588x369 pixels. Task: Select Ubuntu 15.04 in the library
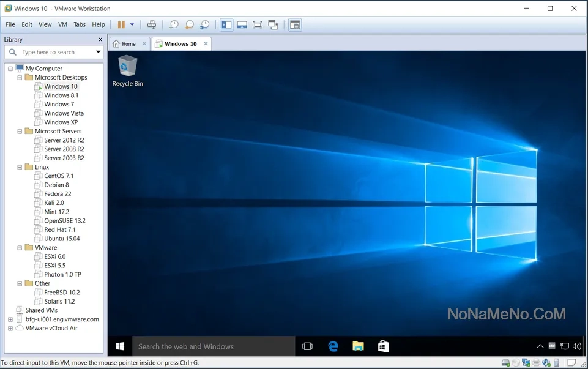[62, 239]
